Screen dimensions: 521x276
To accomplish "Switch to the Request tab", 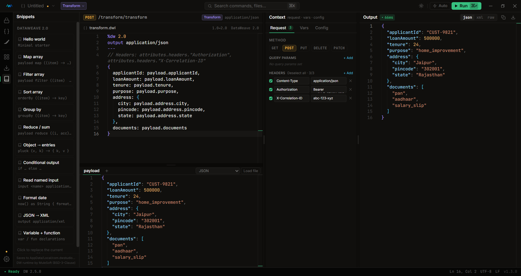I will click(281, 28).
